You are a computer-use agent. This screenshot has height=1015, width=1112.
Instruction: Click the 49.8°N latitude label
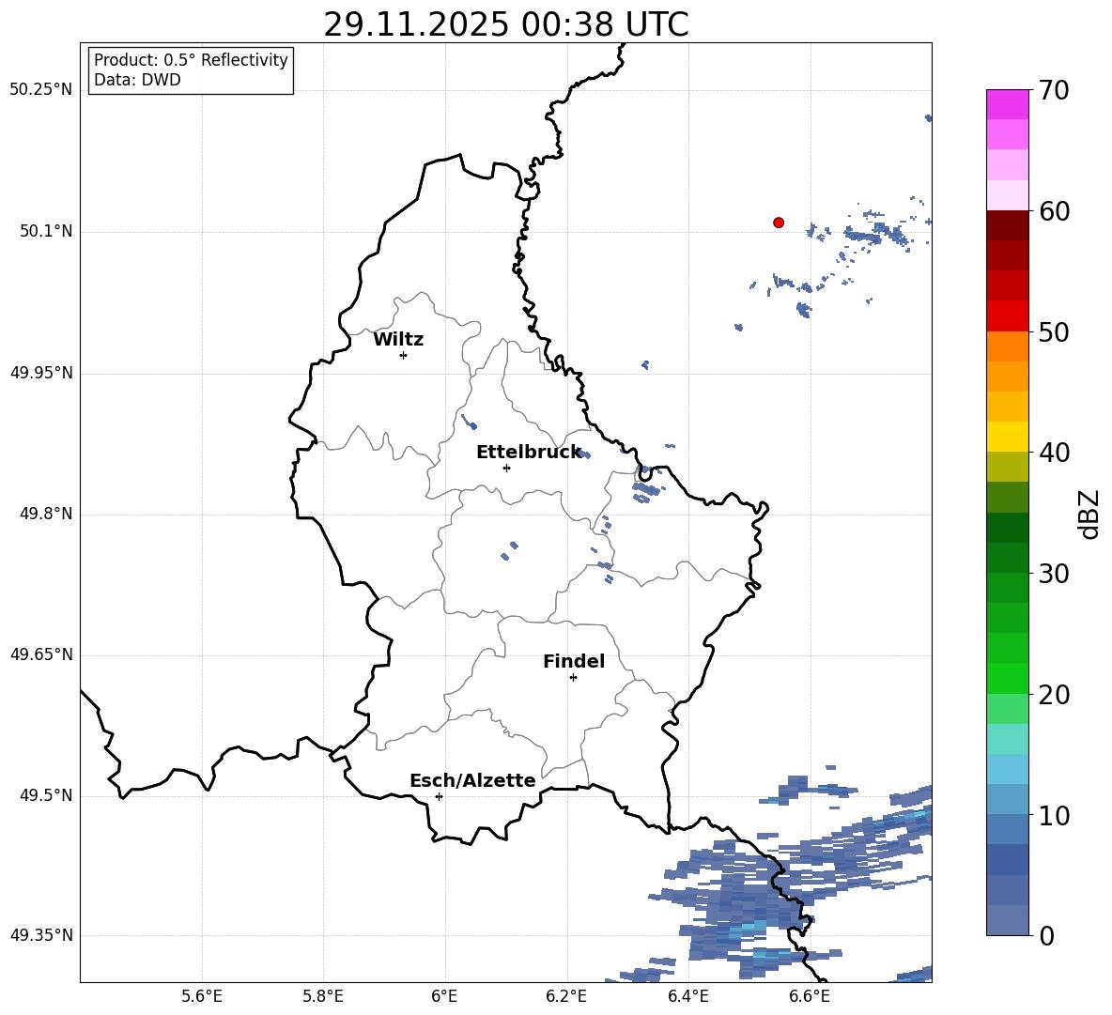tap(46, 514)
